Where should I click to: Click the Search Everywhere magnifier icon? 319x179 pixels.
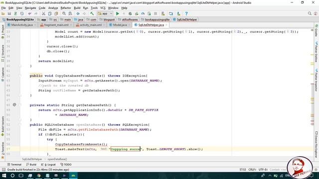[310, 13]
